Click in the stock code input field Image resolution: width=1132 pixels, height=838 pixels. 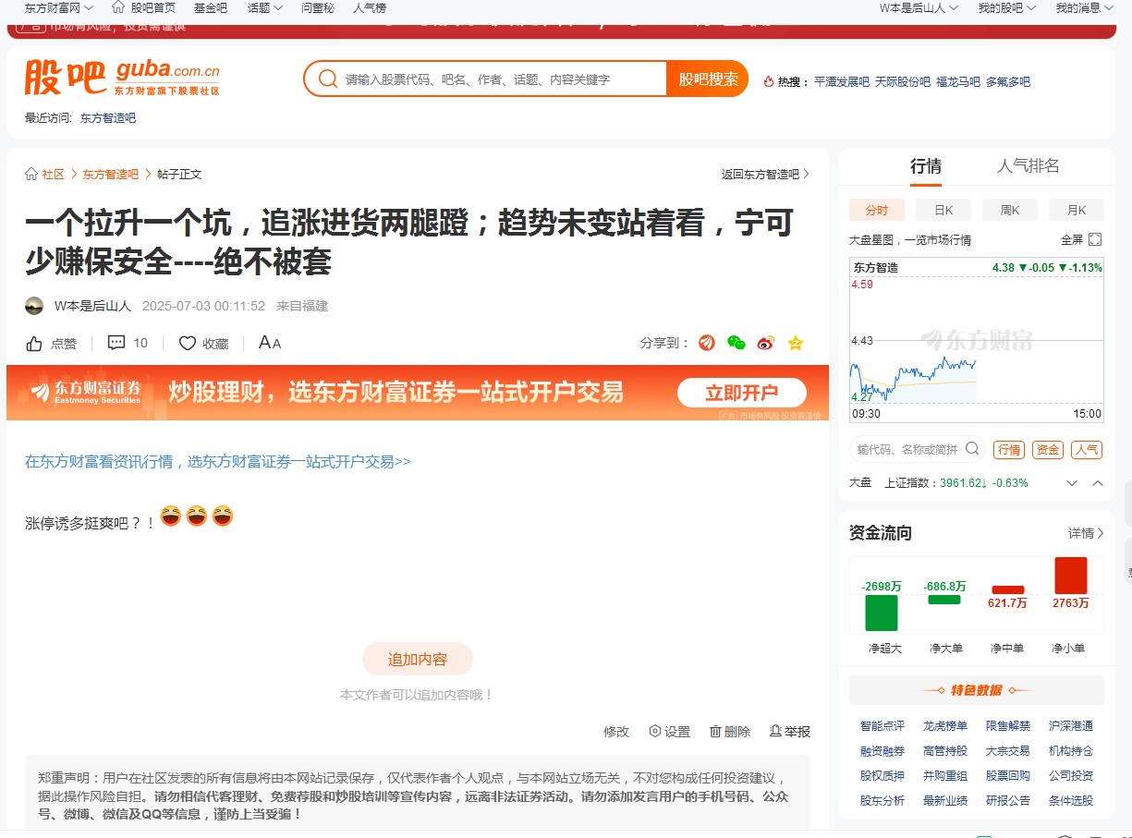pos(908,449)
